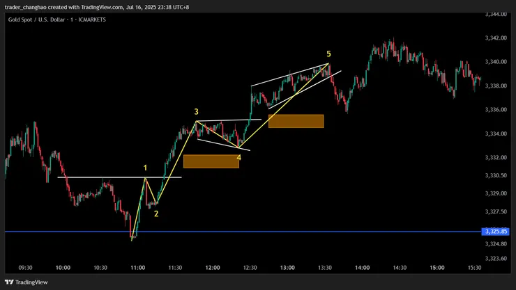Click the 10:00 time axis label

tap(63, 268)
